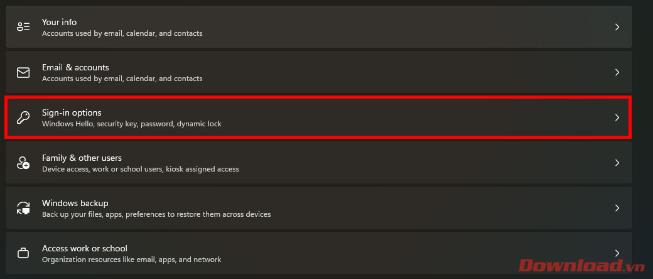The height and width of the screenshot is (279, 653).
Task: Click the Windows backup sync icon
Action: coord(23,208)
